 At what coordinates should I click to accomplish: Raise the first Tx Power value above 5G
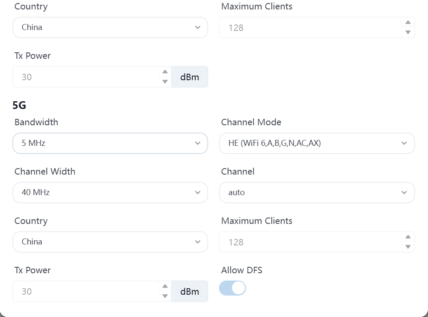165,72
